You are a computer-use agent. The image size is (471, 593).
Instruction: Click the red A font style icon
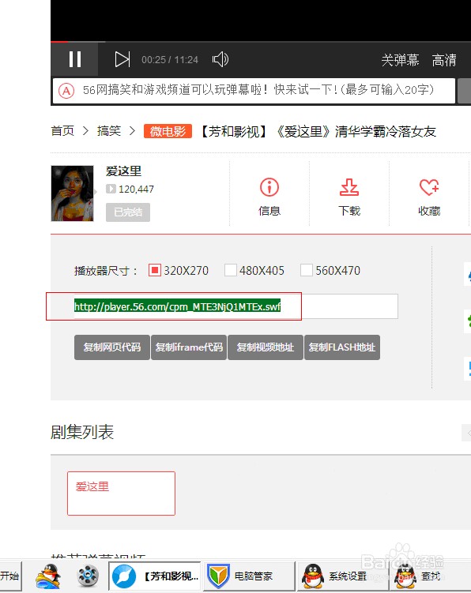tap(66, 91)
